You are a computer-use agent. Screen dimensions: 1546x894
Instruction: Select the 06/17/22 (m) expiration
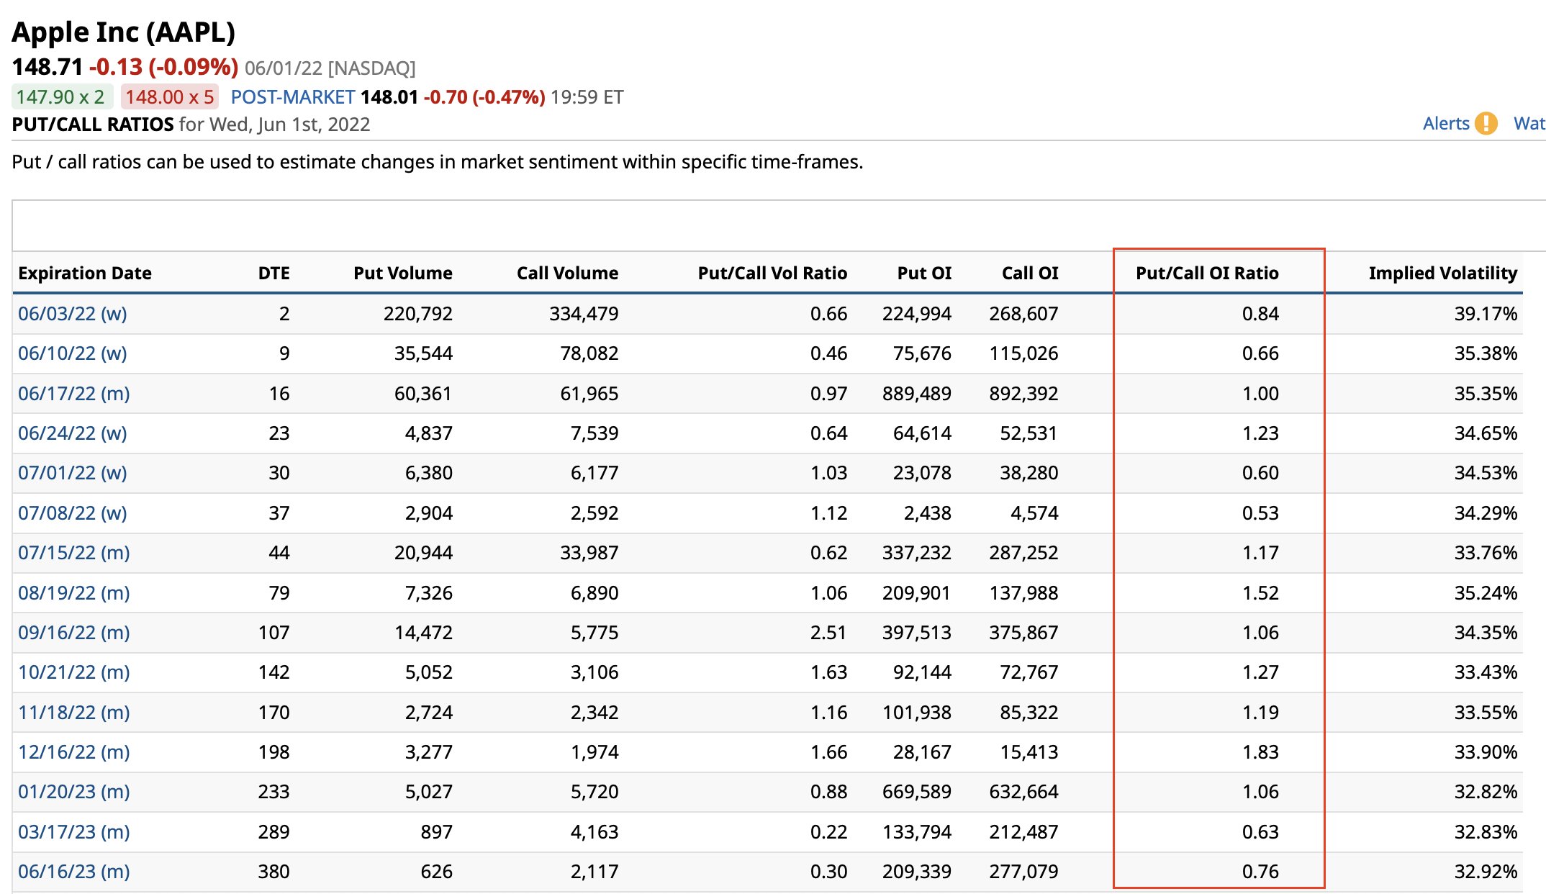pyautogui.click(x=74, y=394)
